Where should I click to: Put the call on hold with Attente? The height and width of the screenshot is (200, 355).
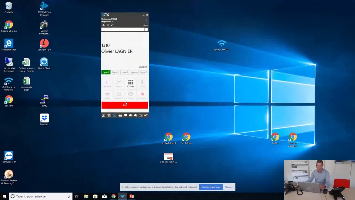pos(107,83)
